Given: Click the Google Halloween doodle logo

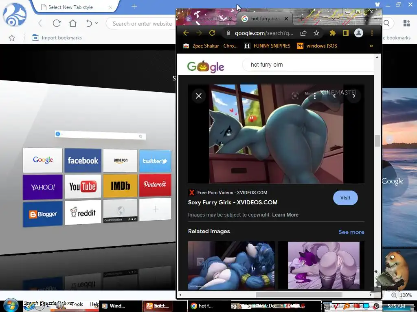Looking at the screenshot, I should point(206,67).
